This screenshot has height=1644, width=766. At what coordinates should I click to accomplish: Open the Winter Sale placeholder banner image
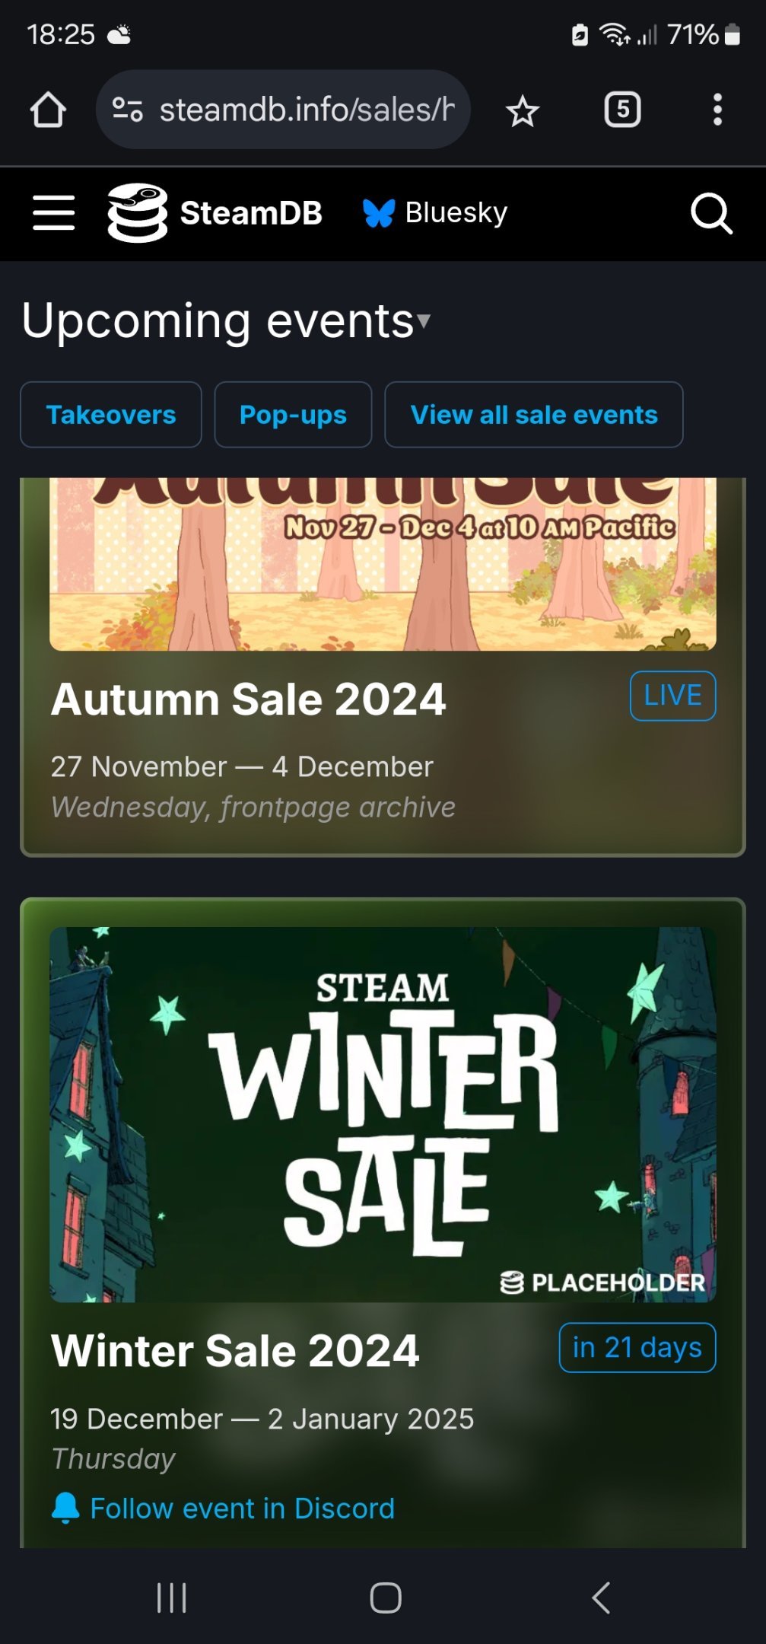pyautogui.click(x=383, y=1114)
